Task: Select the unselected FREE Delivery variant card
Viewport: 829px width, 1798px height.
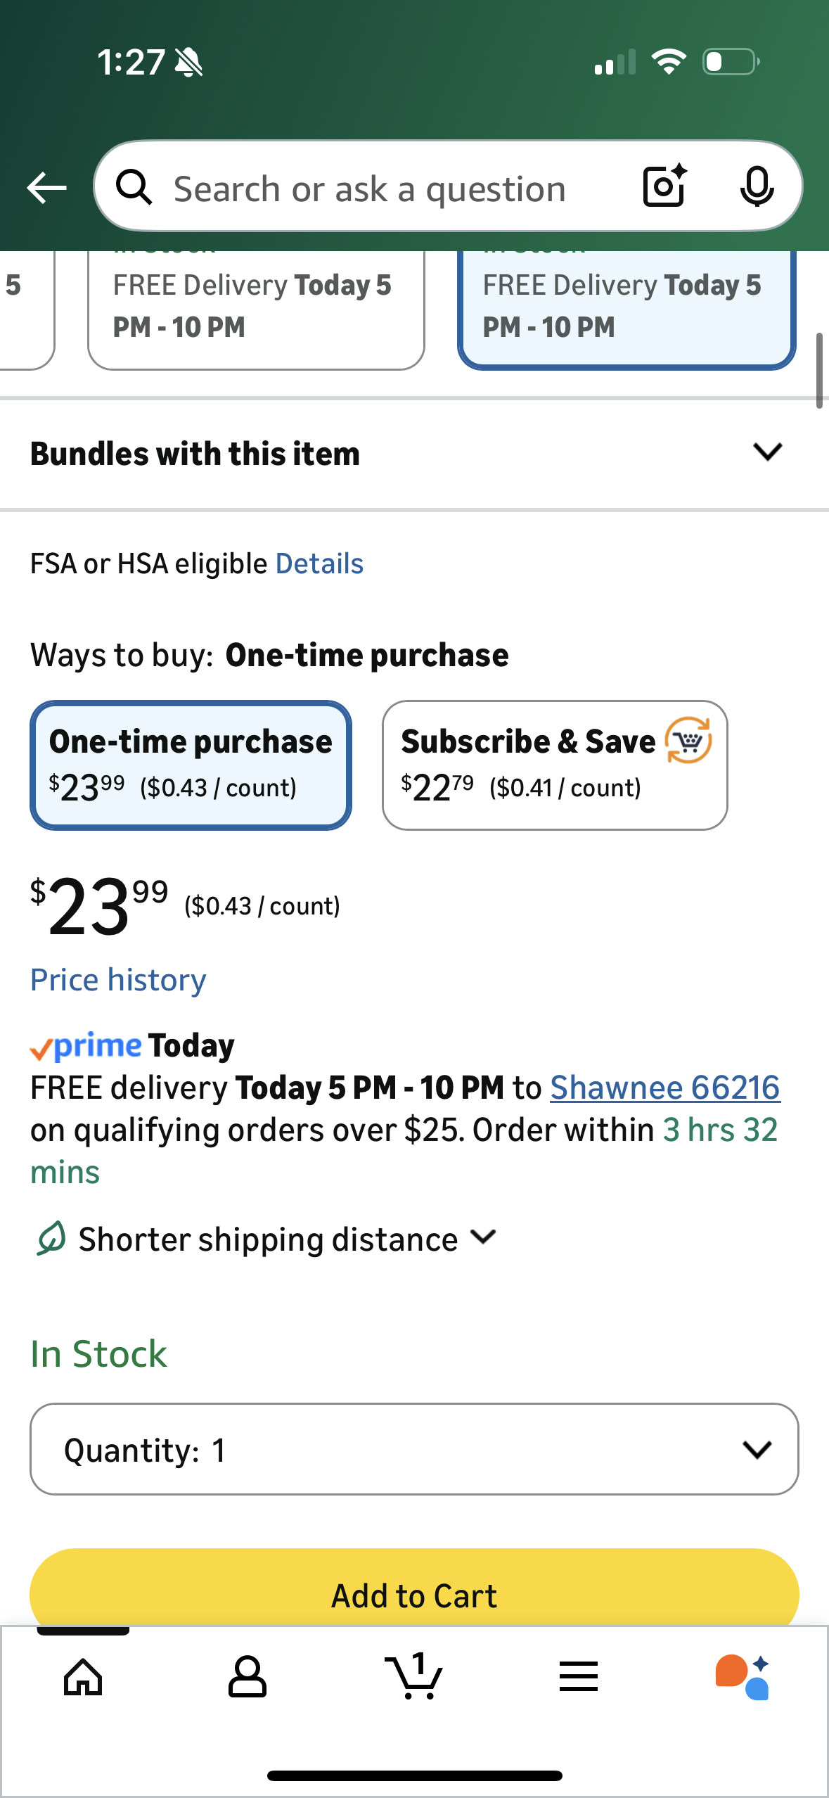Action: [x=256, y=308]
